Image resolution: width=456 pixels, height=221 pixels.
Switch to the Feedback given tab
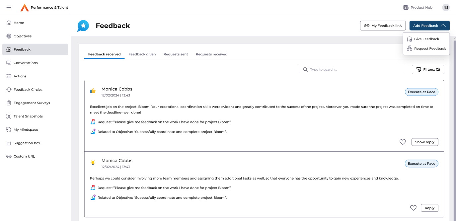[x=142, y=54]
